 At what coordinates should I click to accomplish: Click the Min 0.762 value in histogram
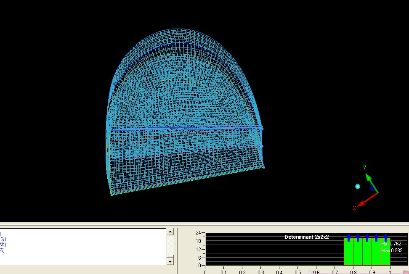(391, 244)
